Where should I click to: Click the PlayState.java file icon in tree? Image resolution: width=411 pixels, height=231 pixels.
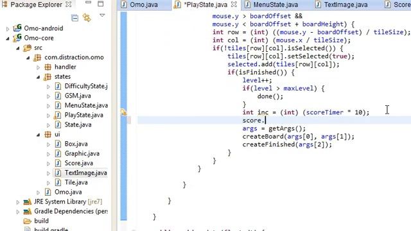57,116
